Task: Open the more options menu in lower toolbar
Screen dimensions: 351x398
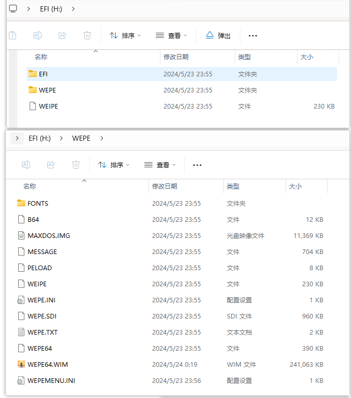Action: tap(197, 165)
